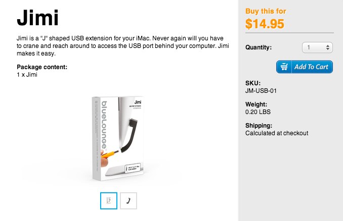
Task: Click the shopping cart icon on the blue button
Action: point(284,67)
